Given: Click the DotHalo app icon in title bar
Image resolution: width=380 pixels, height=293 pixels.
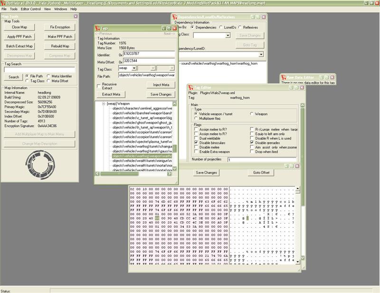Looking at the screenshot, I should (3, 3).
